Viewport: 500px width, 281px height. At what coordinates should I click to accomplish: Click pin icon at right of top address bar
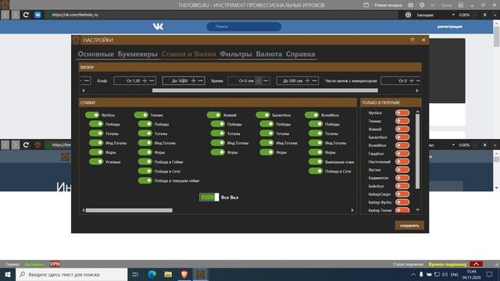pos(484,15)
